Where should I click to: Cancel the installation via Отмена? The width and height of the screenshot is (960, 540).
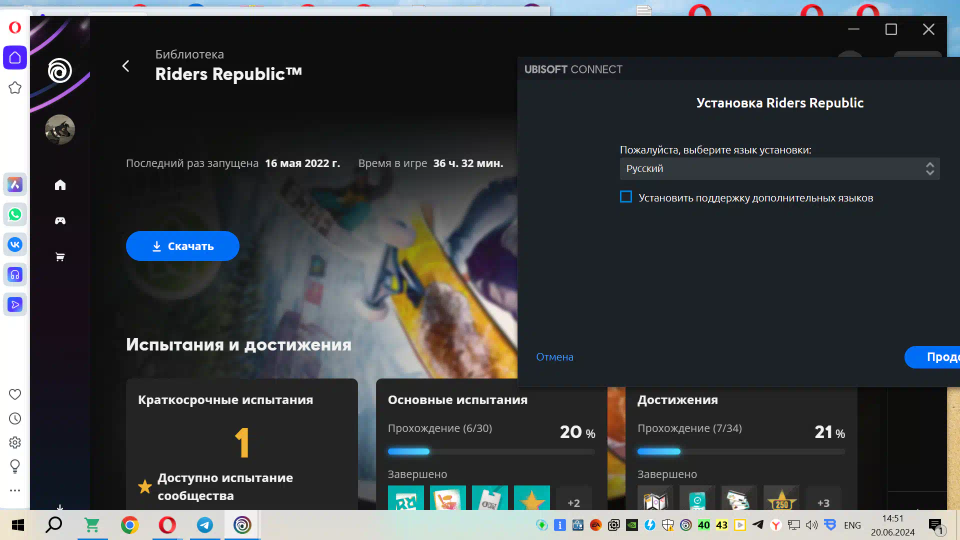tap(554, 357)
